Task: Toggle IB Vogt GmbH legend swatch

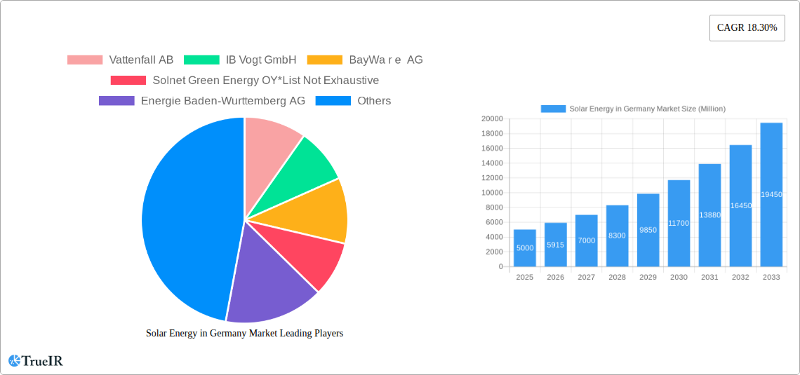Action: (201, 60)
